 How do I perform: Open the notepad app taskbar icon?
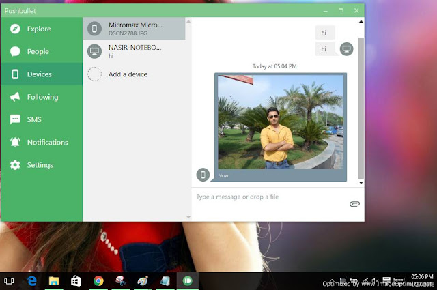coord(165,281)
